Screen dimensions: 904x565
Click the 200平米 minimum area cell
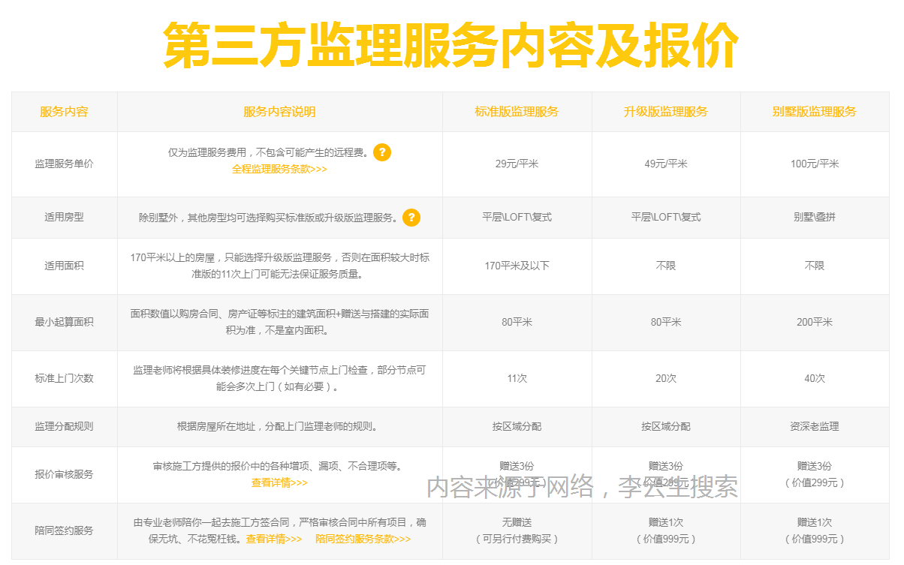click(815, 322)
